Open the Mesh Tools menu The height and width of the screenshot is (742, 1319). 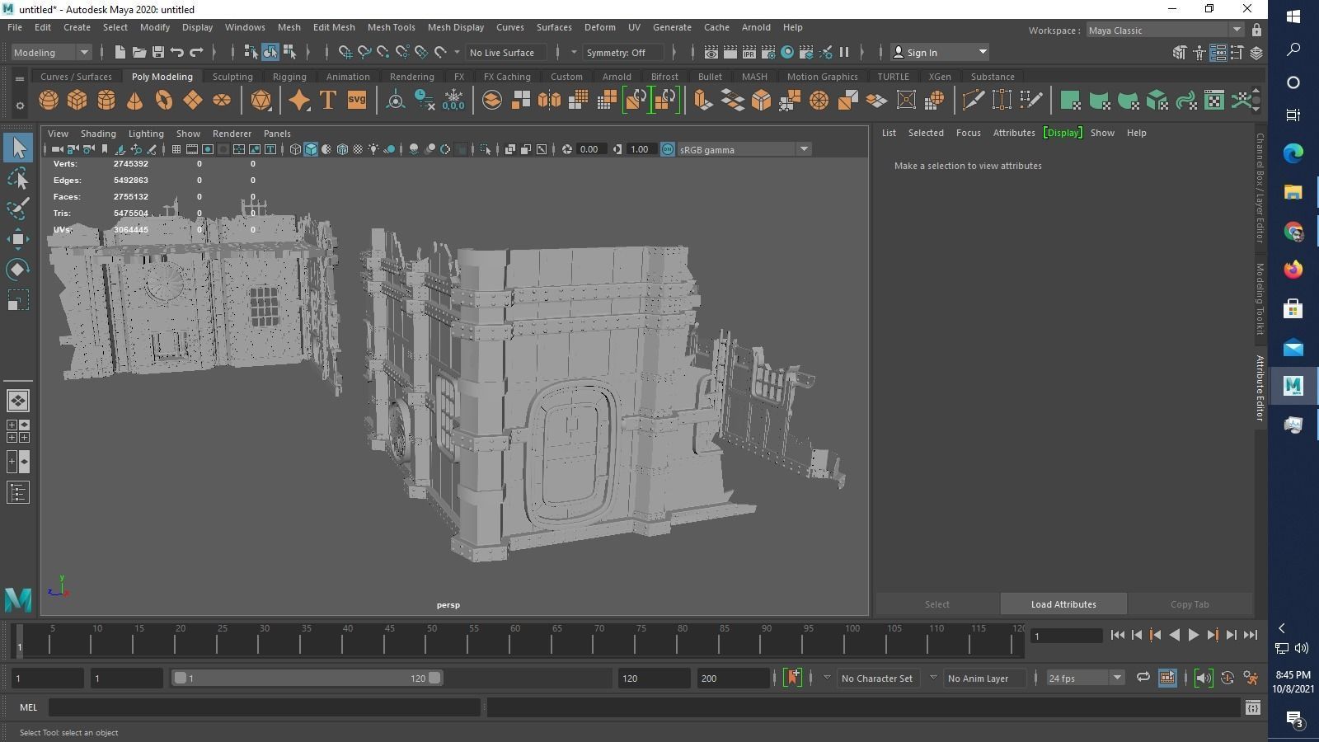(x=391, y=27)
